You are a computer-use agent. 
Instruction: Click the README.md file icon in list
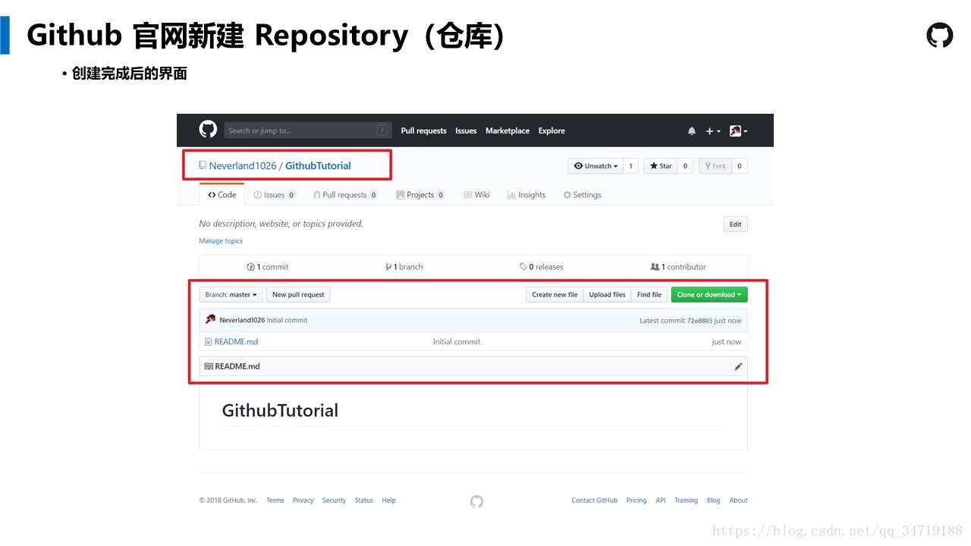[208, 342]
